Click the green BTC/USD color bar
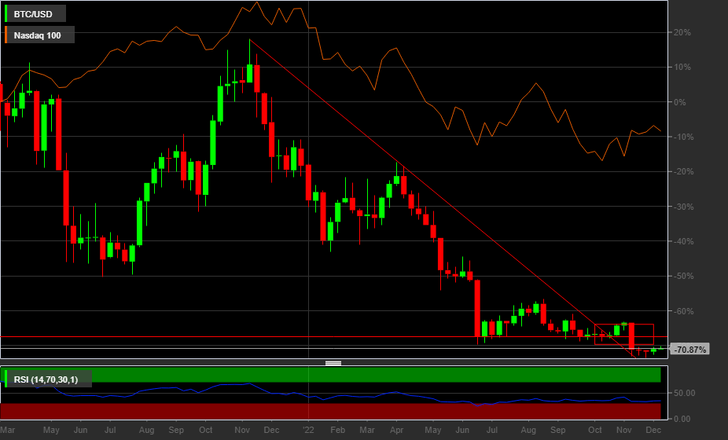Screen dimensions: 728x440 [7, 14]
